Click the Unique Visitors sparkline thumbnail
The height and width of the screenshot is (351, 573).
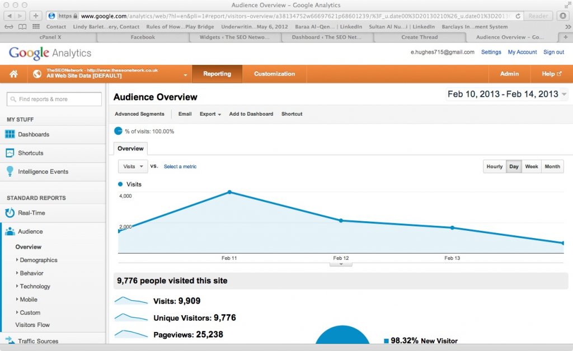pos(131,317)
